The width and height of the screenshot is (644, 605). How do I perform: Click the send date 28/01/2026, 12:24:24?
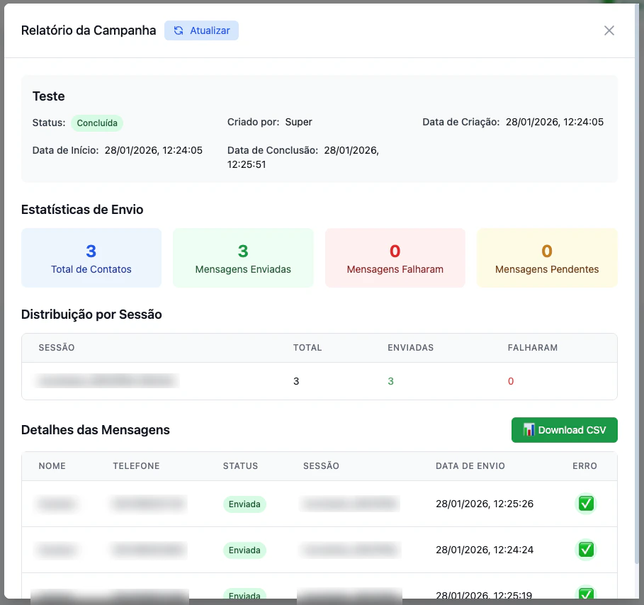click(x=485, y=550)
